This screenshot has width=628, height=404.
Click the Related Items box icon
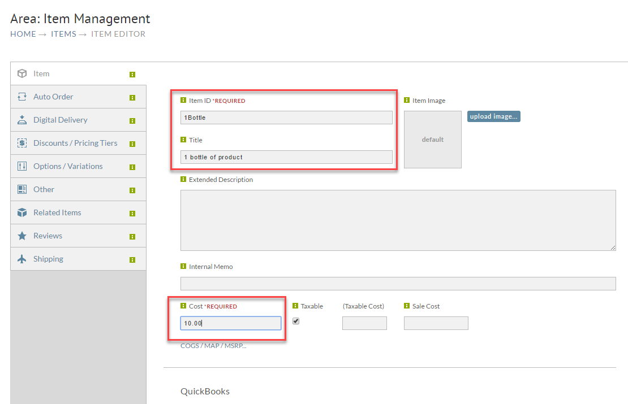pyautogui.click(x=22, y=212)
